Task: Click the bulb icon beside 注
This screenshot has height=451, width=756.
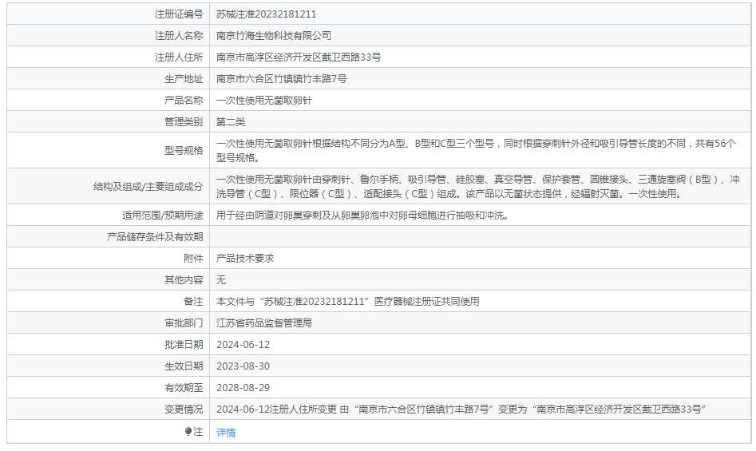Action: (x=188, y=431)
